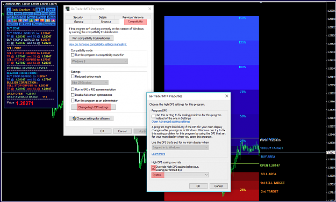Image resolution: width=336 pixels, height=202 pixels.
Task: Enable Run in 640 x 480 screen resolution
Action: coord(73,89)
